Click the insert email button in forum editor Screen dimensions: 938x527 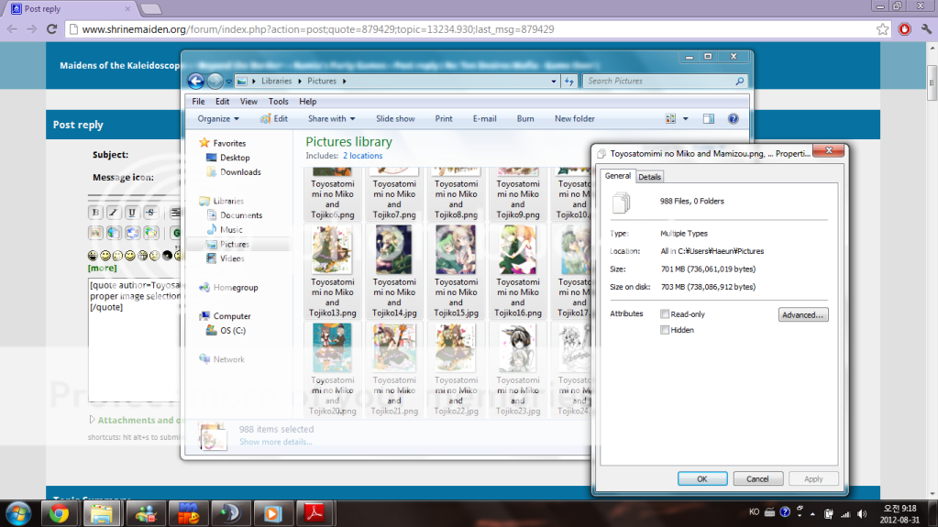pos(132,233)
